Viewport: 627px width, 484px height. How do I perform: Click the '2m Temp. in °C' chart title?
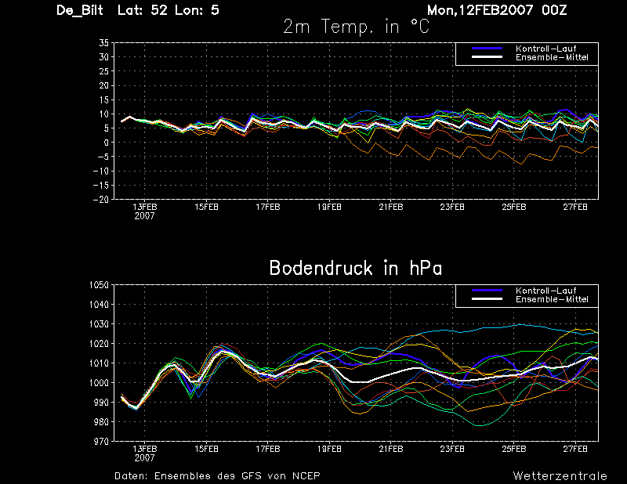(x=356, y=27)
